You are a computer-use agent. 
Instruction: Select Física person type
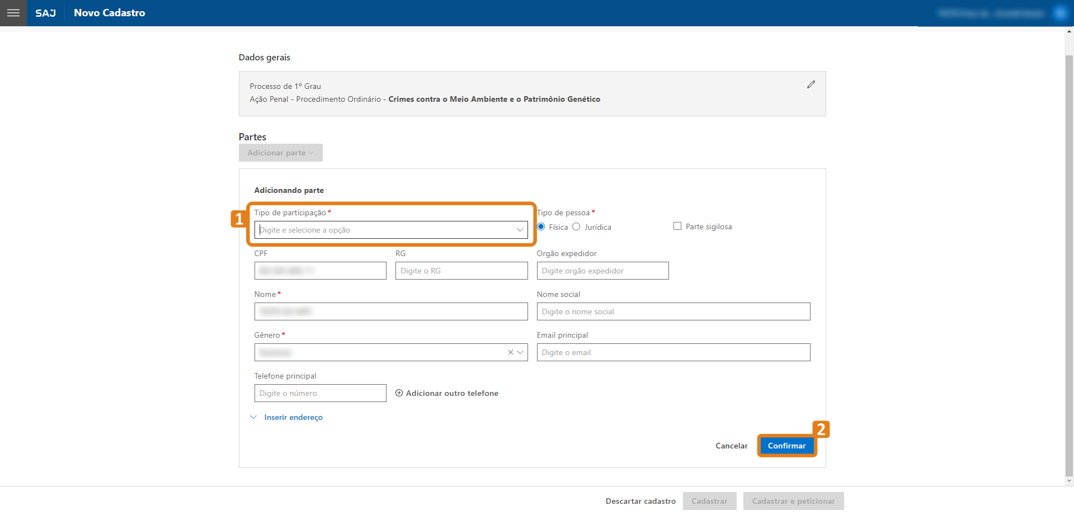click(541, 227)
